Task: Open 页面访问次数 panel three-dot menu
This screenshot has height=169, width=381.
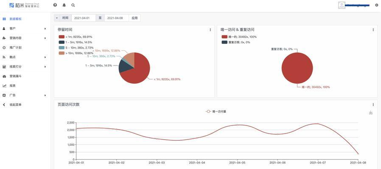Action: [373, 105]
